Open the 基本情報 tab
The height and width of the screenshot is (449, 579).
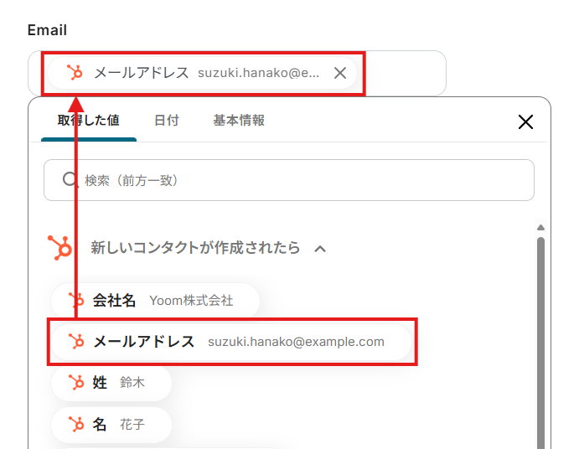239,120
